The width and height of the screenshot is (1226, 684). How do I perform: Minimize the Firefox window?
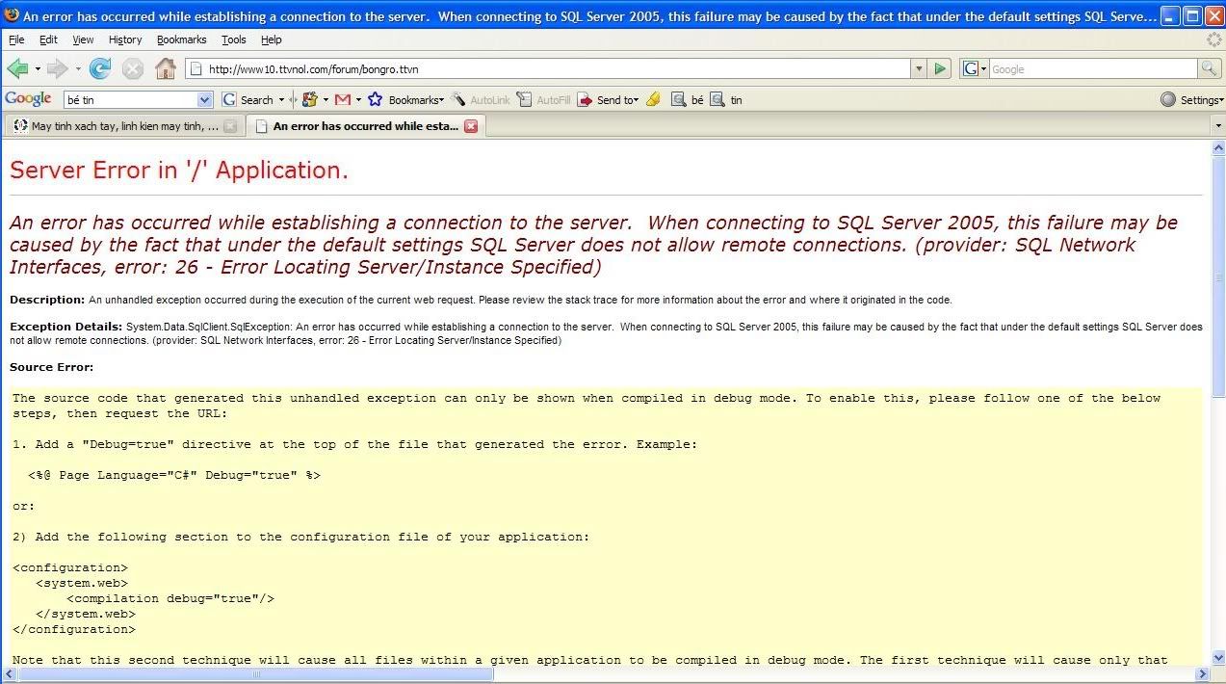[1169, 14]
